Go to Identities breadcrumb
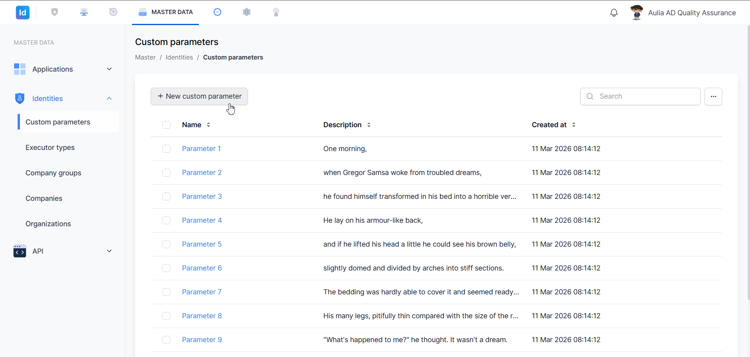The image size is (750, 357). [x=179, y=58]
